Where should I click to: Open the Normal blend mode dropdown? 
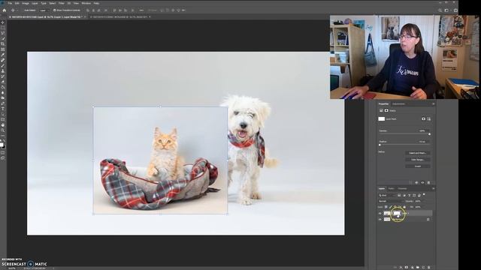[x=391, y=201]
